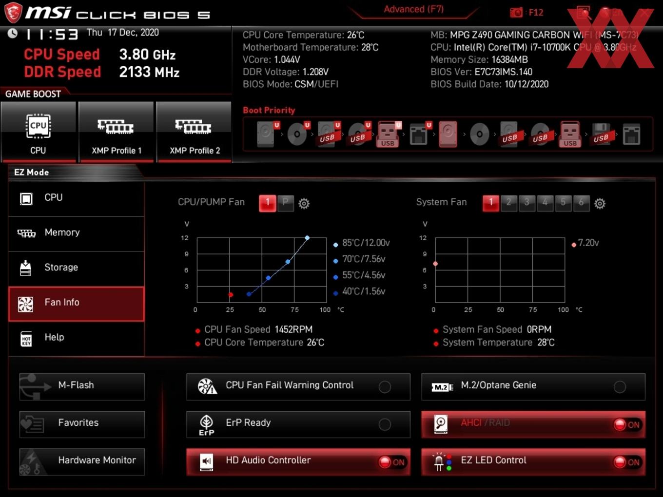Open M-Flash utility
Image resolution: width=663 pixels, height=497 pixels.
pyautogui.click(x=82, y=387)
